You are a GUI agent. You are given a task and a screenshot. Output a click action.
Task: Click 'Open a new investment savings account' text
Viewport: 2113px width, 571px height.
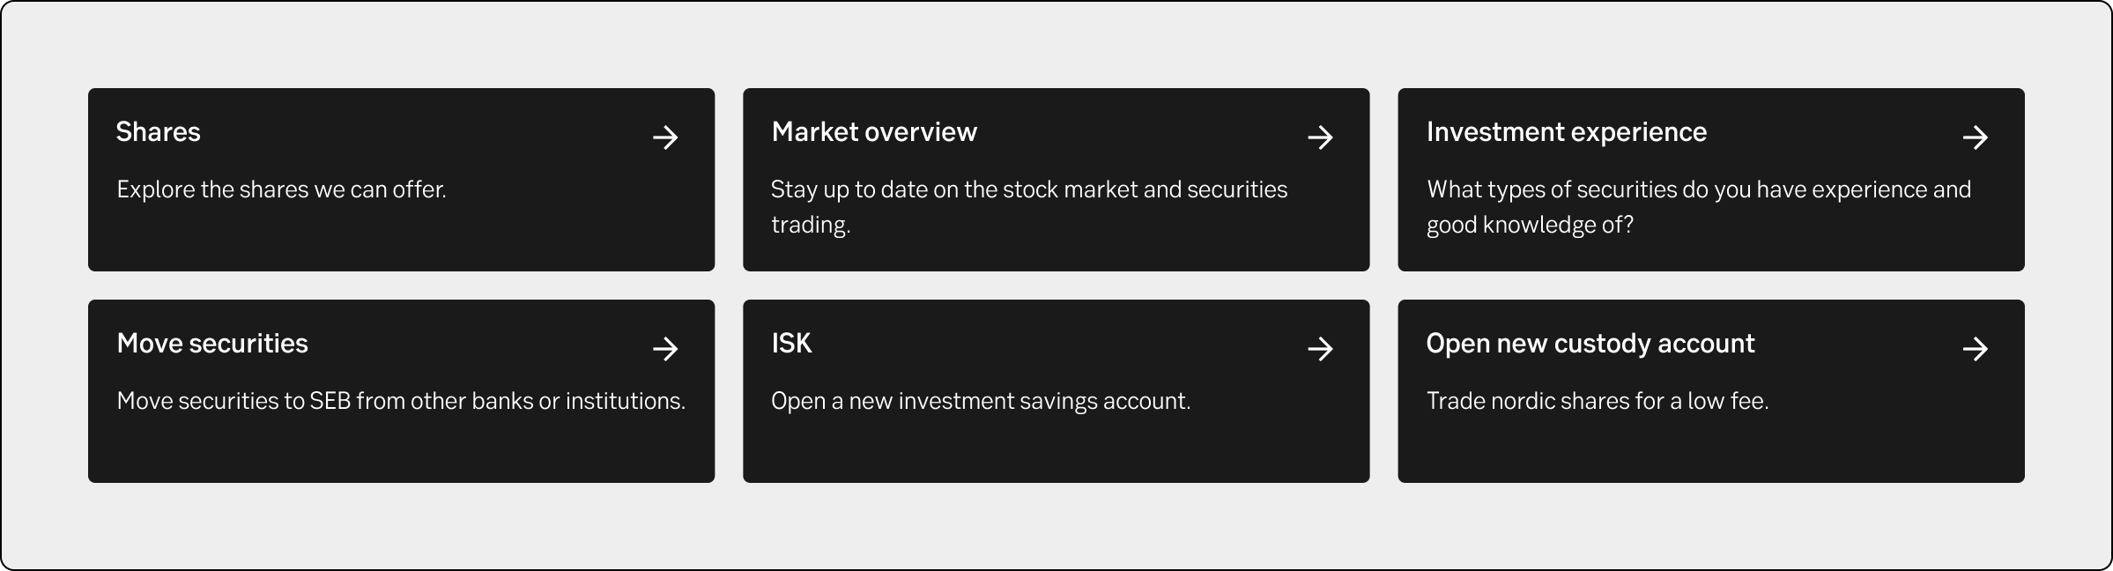coord(981,401)
